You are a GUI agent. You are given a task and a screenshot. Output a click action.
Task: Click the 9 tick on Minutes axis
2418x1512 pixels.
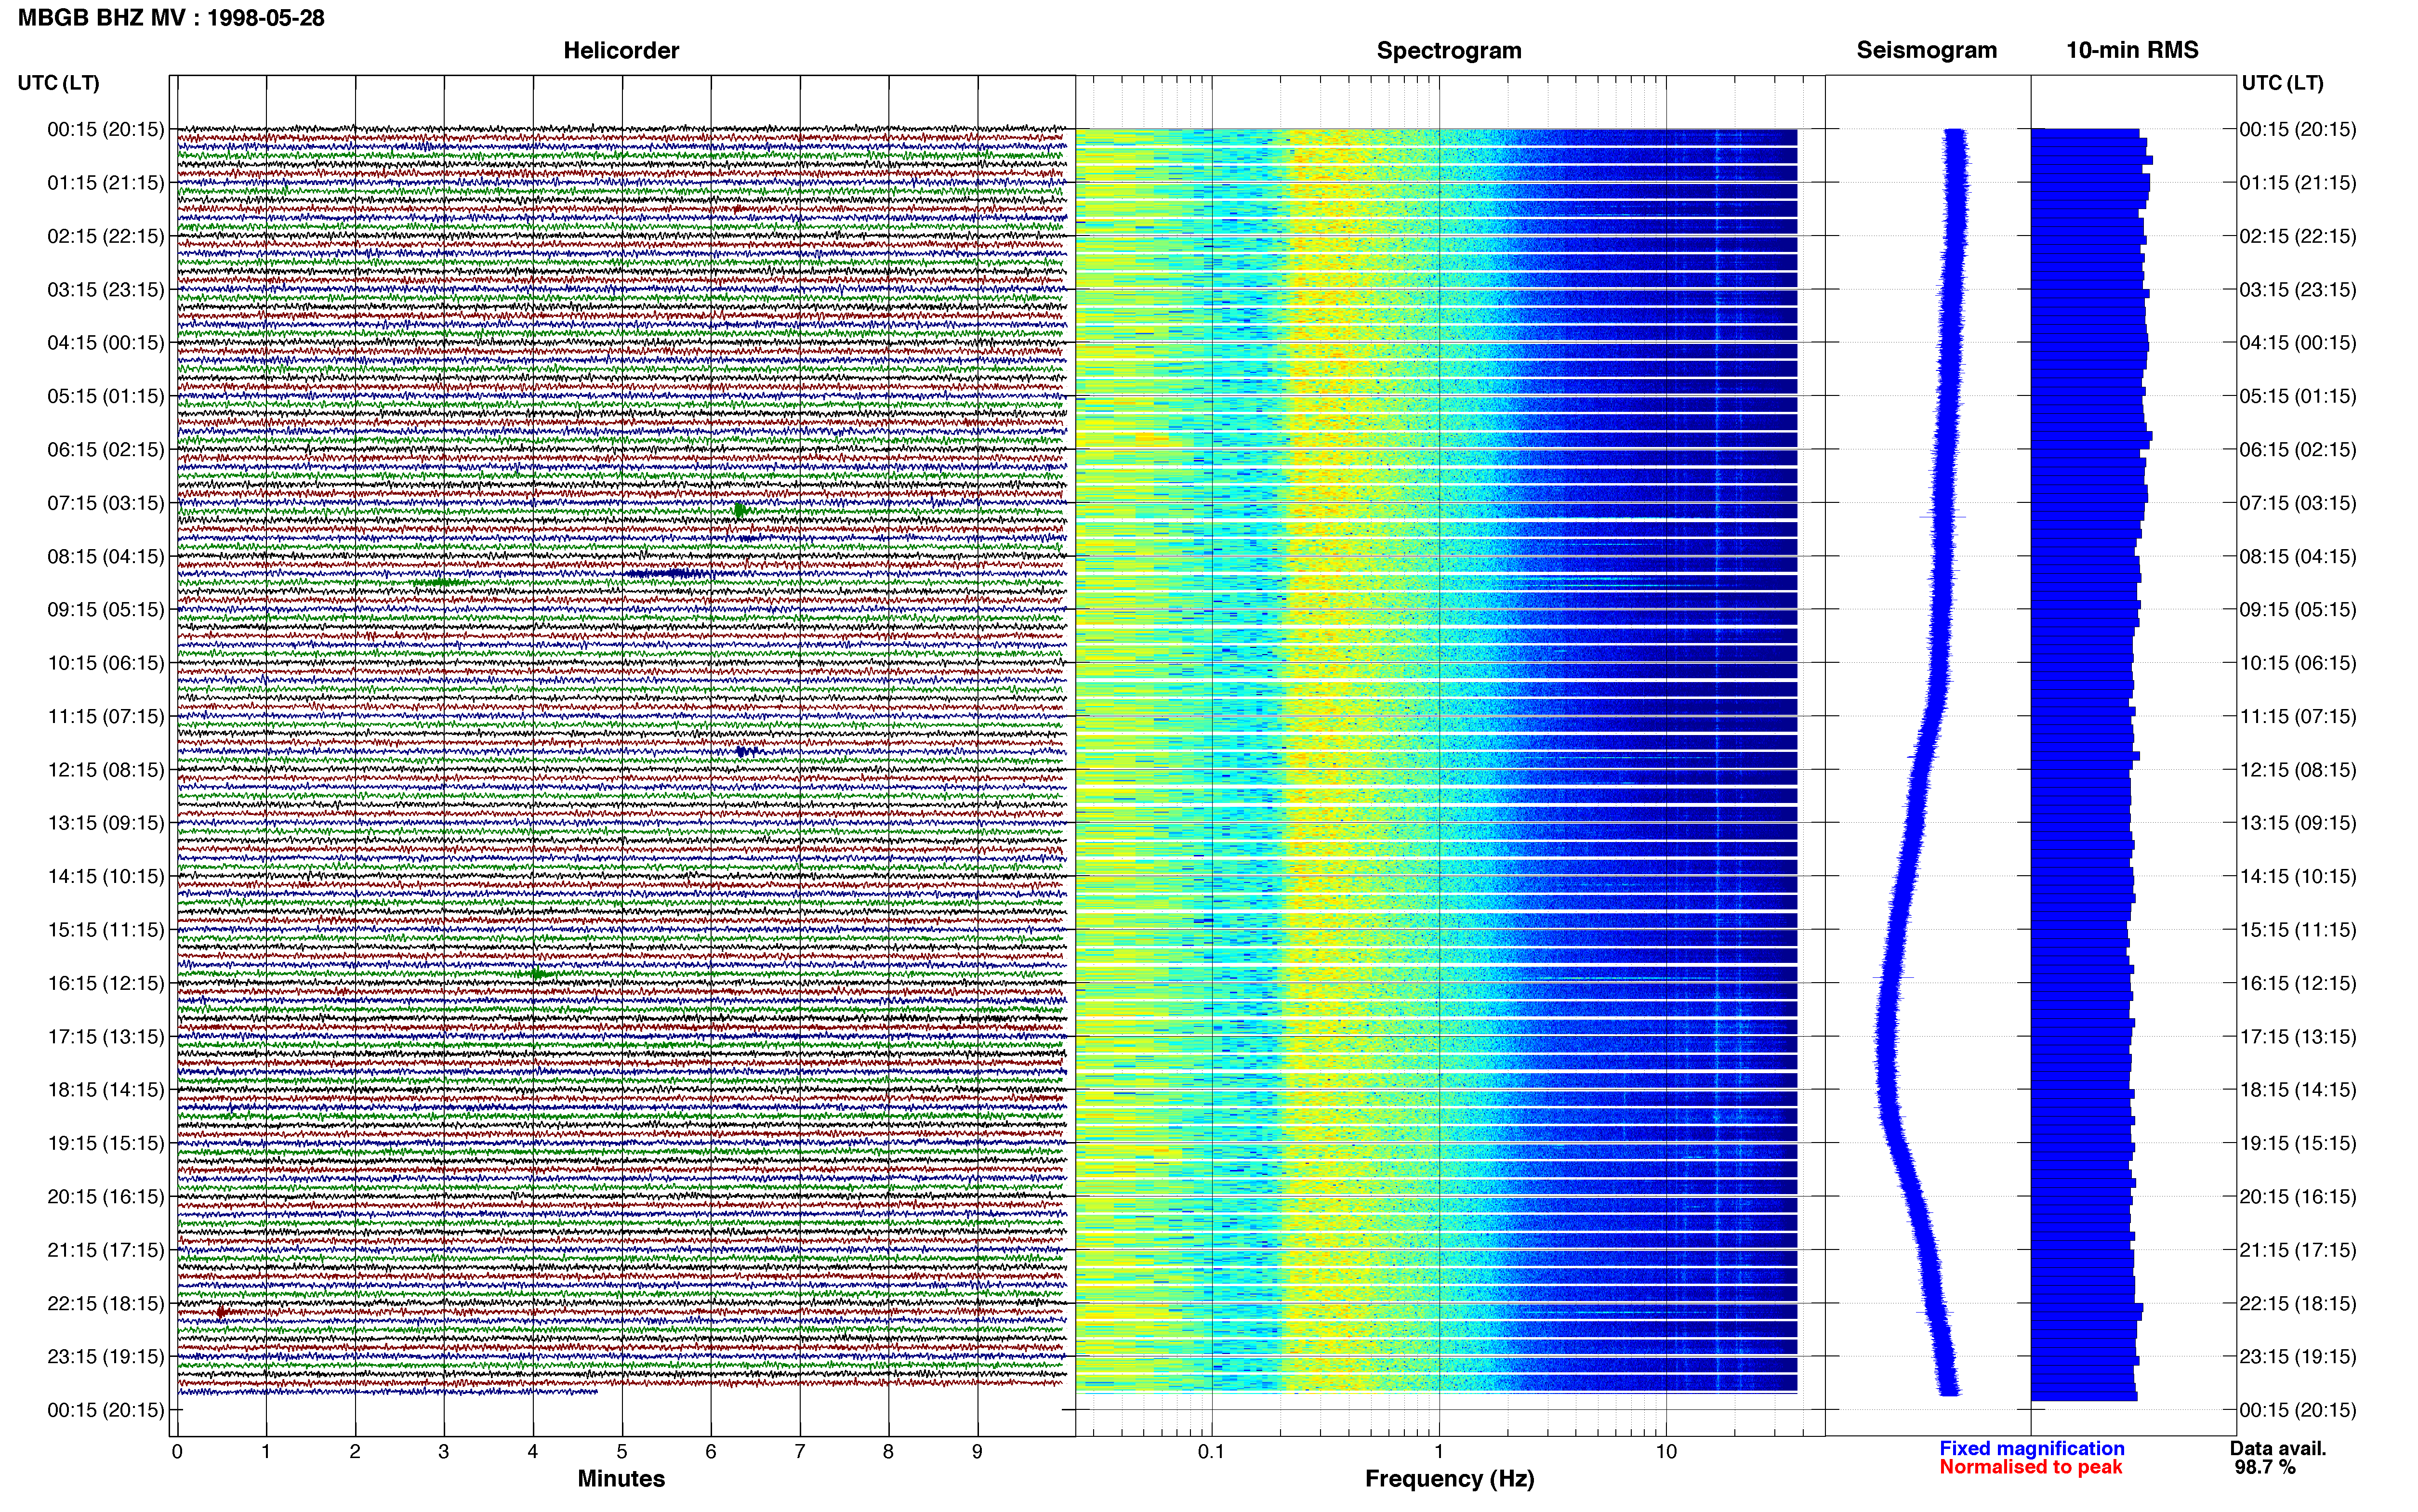(x=977, y=1452)
